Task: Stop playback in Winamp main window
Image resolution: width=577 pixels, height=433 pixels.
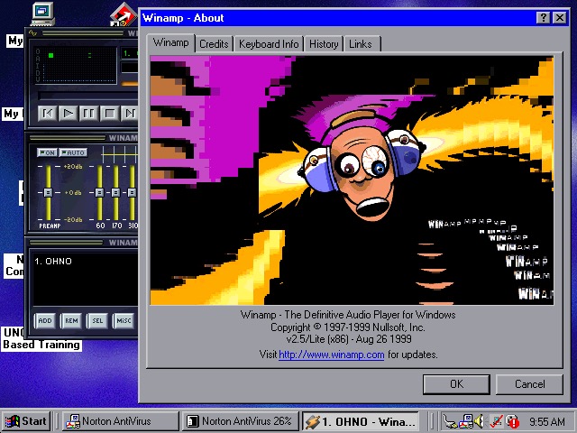Action: tap(109, 113)
